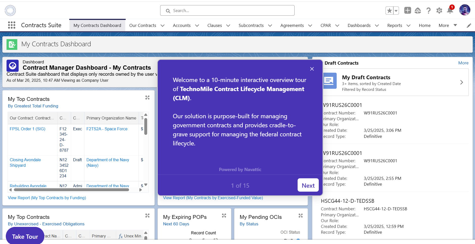Open the Reports tab

point(395,25)
